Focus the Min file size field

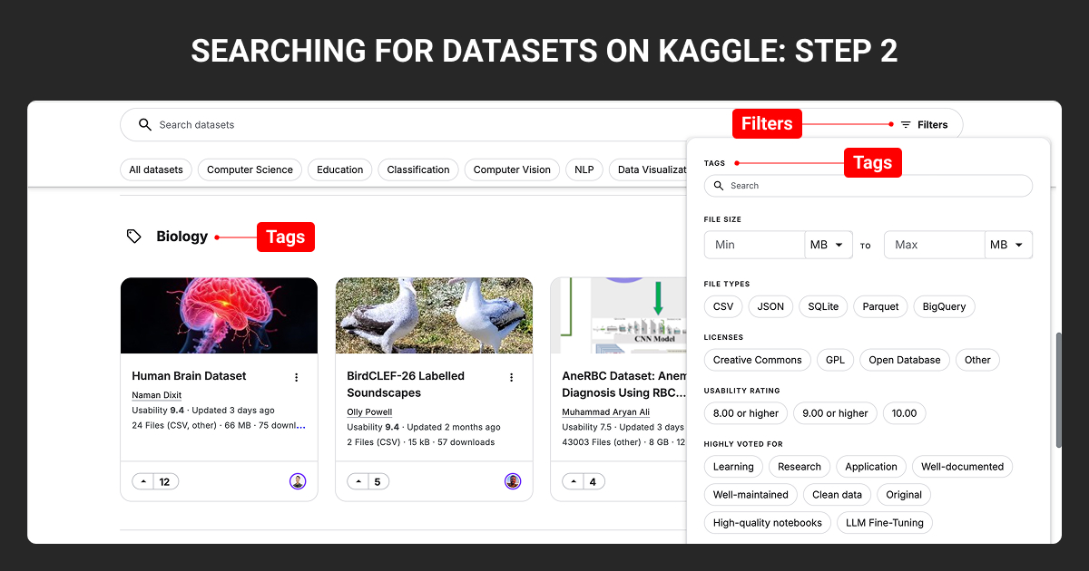[x=754, y=245]
